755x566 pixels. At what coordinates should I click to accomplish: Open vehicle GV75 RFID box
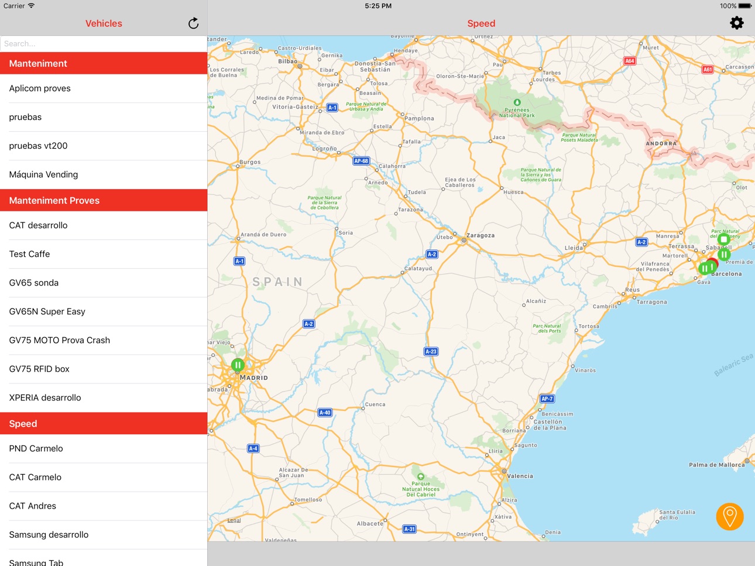point(104,369)
